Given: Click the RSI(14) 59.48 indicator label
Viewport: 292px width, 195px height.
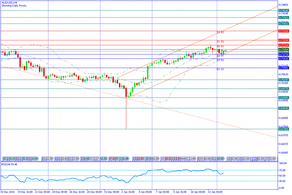Looking at the screenshot, I should point(9,164).
